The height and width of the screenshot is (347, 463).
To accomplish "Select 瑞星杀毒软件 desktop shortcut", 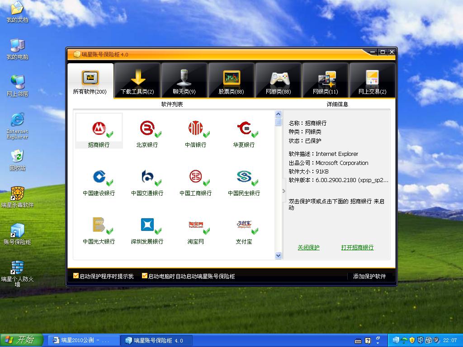I will (x=18, y=197).
